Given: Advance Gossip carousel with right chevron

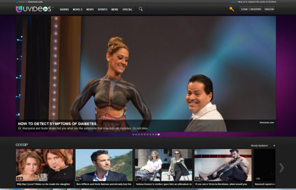Looking at the screenshot, I should click(281, 167).
